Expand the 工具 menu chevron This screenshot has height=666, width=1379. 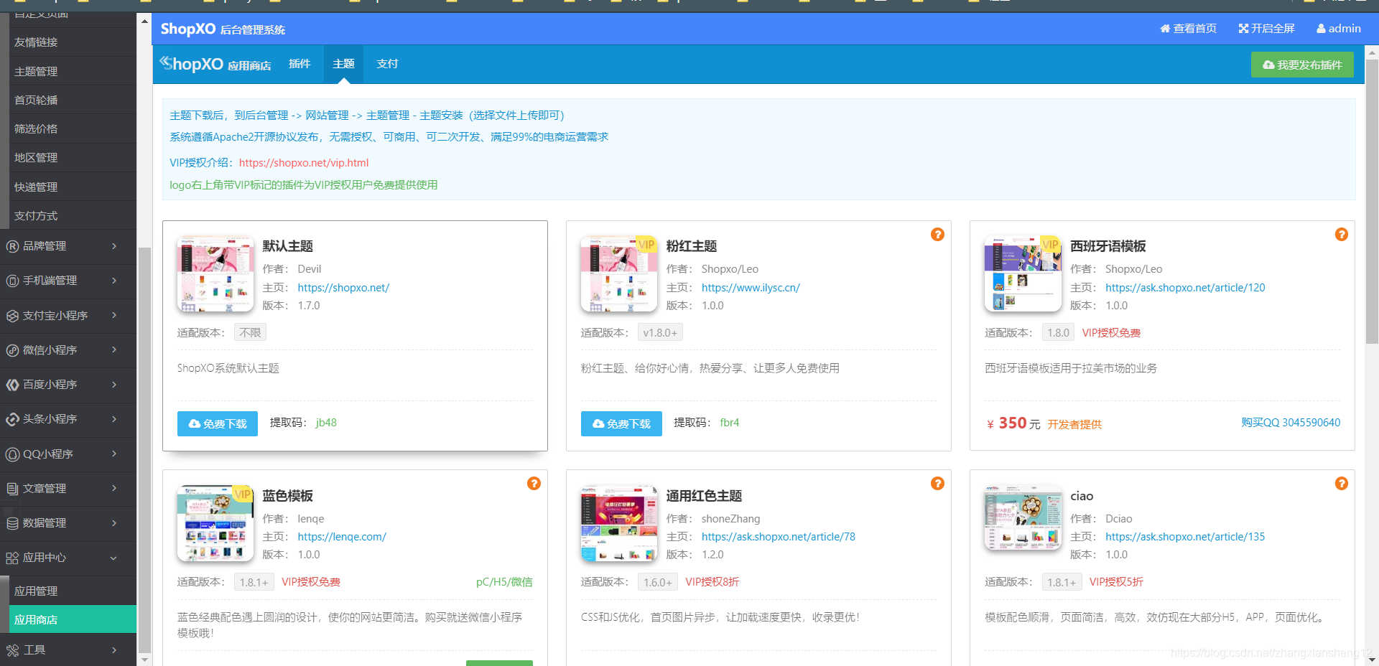coord(114,650)
